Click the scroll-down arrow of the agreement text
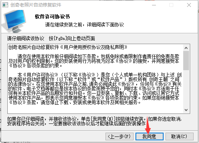199x143 pixels. 186,110
